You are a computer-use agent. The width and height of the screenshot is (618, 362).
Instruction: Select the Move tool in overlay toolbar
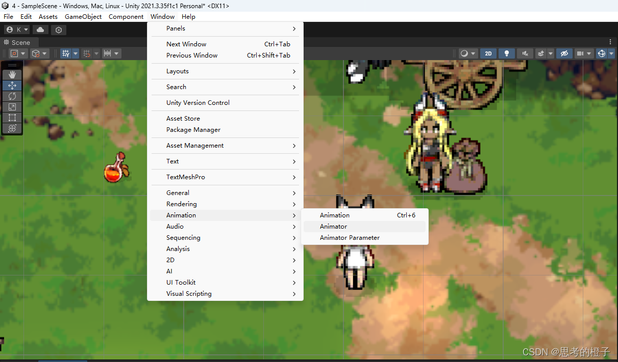point(12,86)
